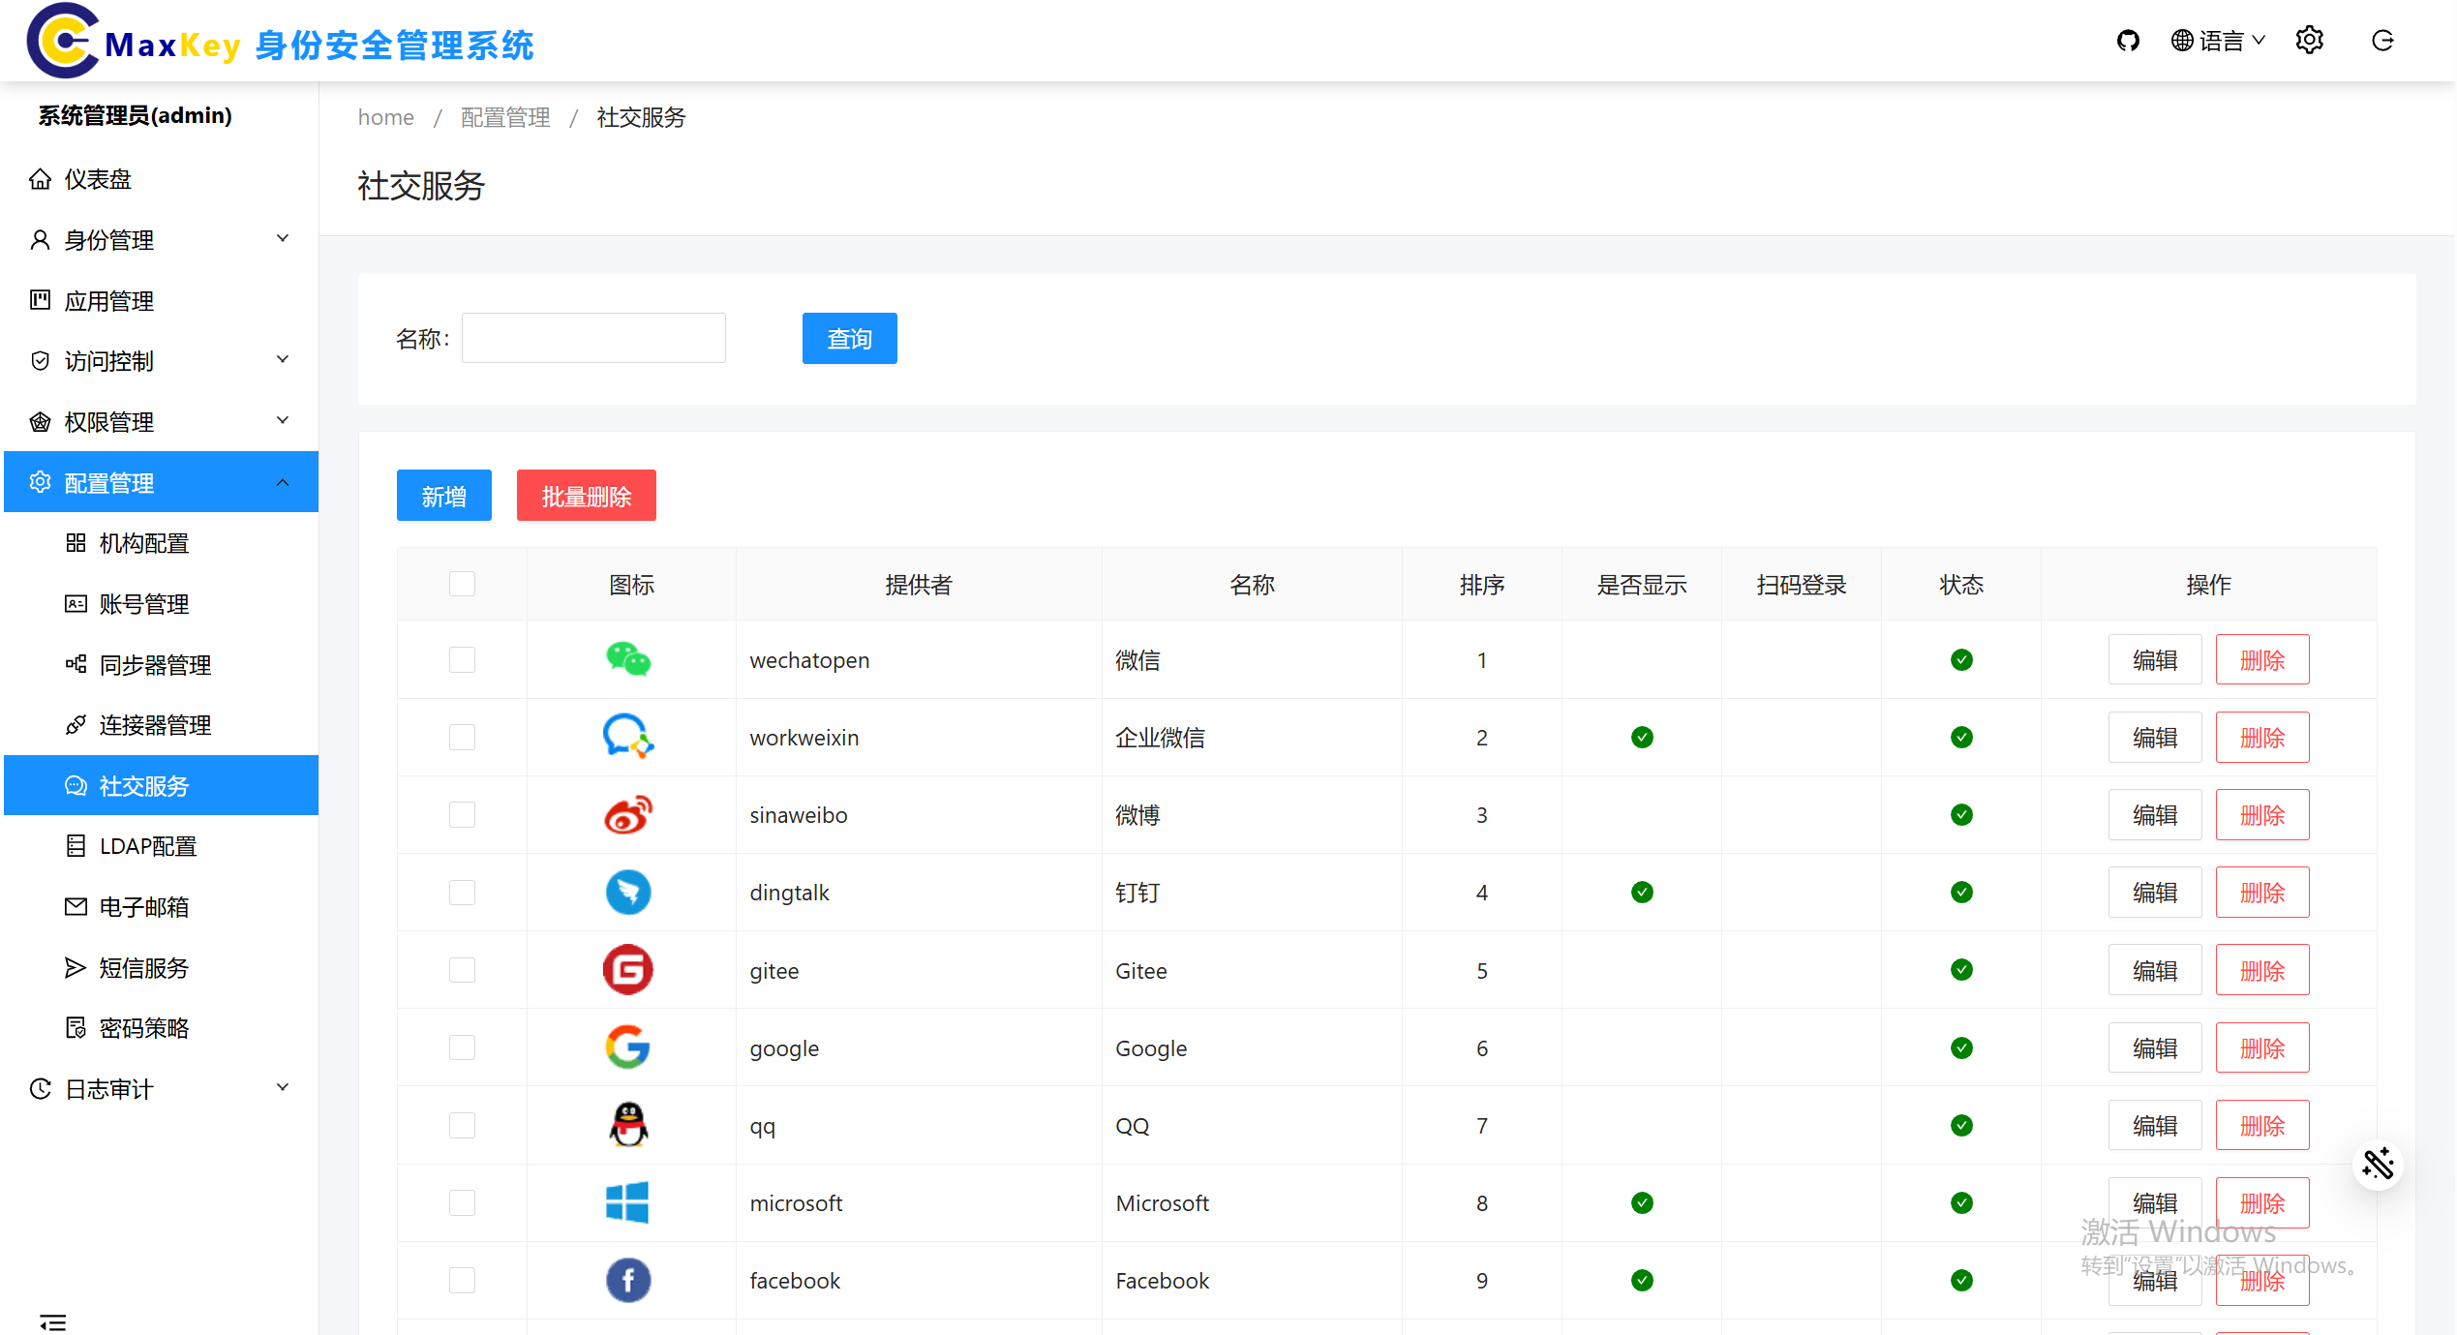Click 编辑 for the google row

tap(2154, 1047)
